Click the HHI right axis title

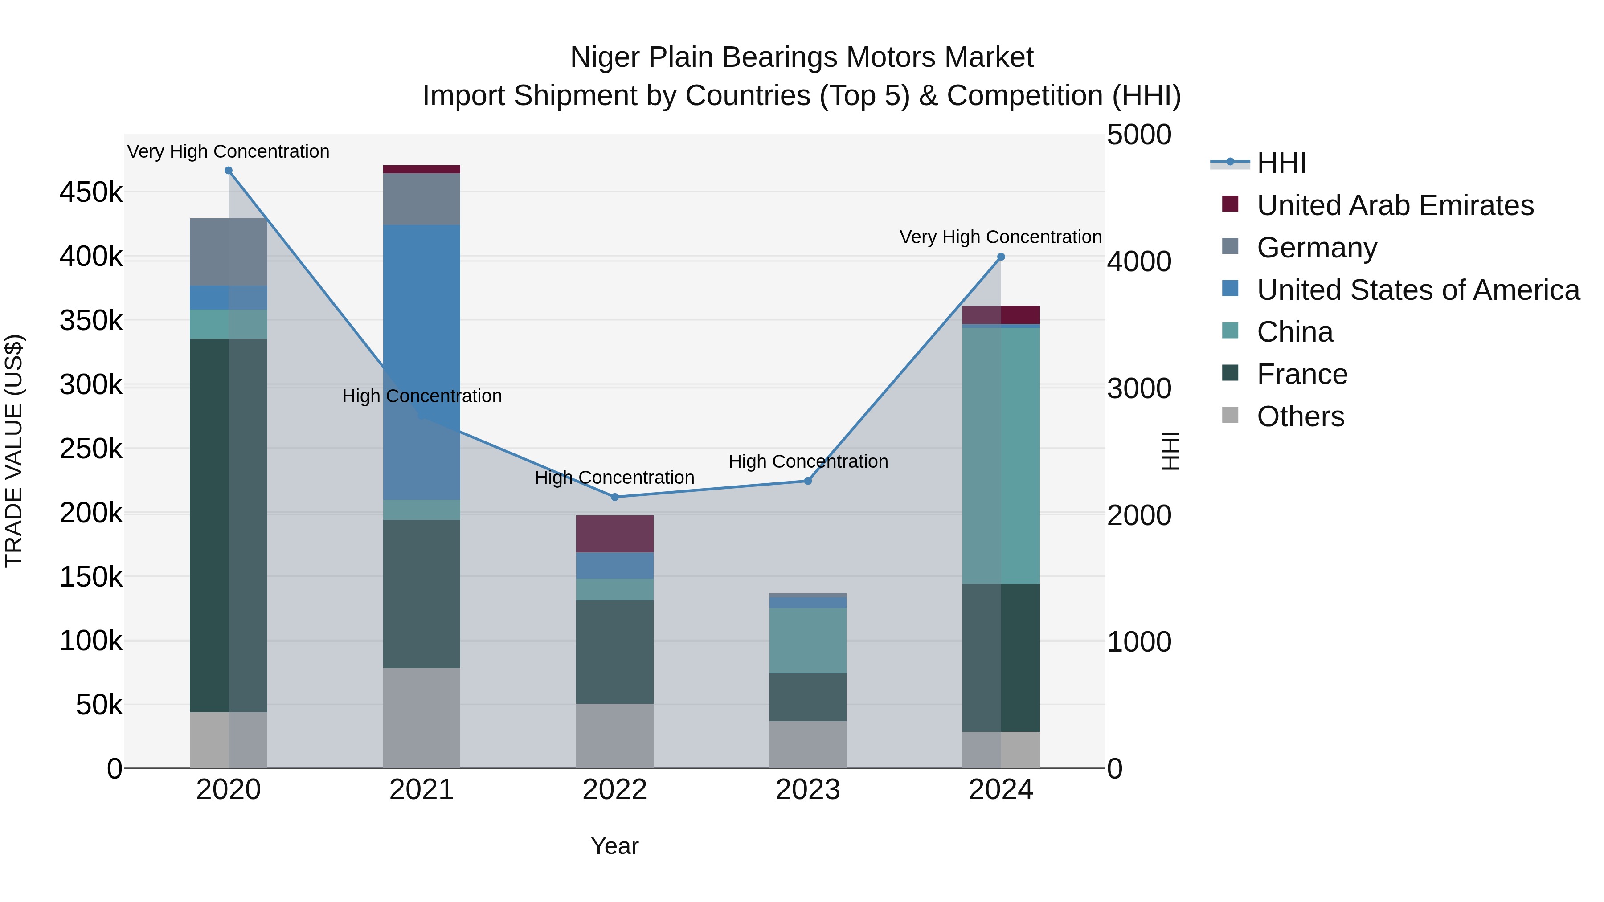(1170, 451)
